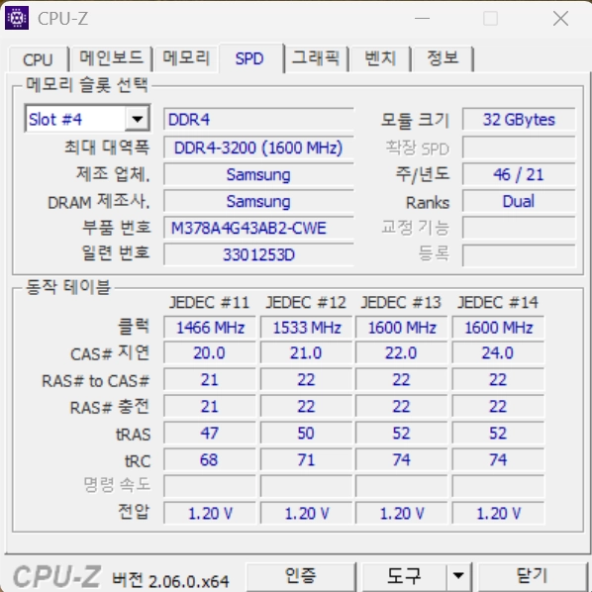592x592 pixels.
Task: Select the SPD tab
Action: 249,58
